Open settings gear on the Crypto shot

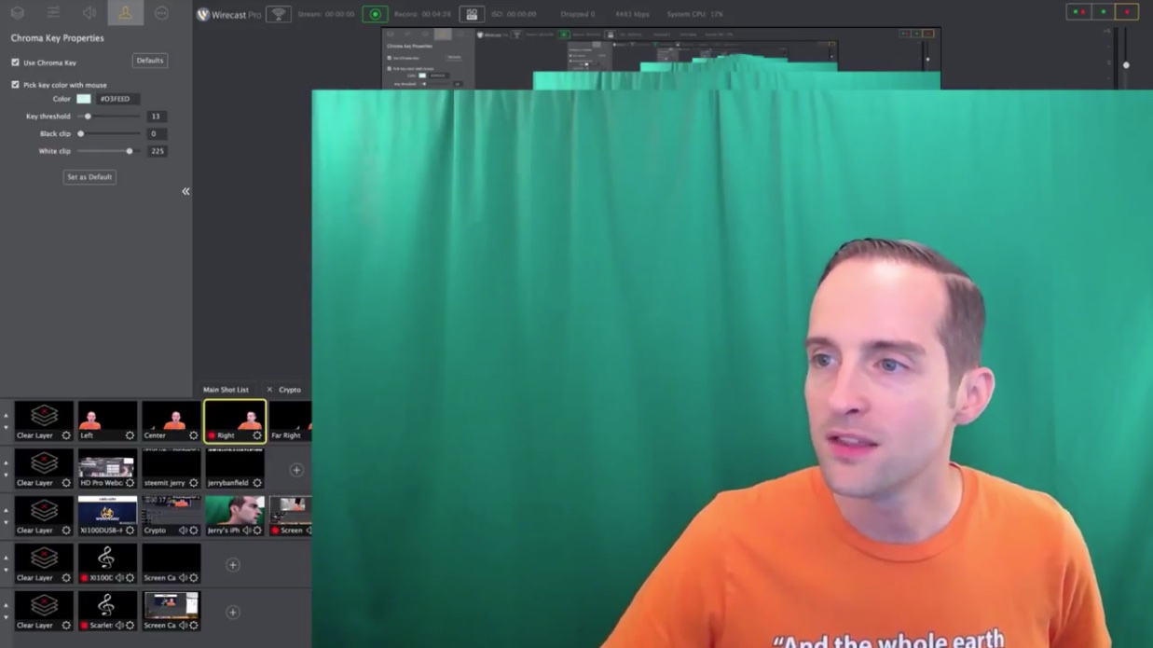[x=193, y=531]
